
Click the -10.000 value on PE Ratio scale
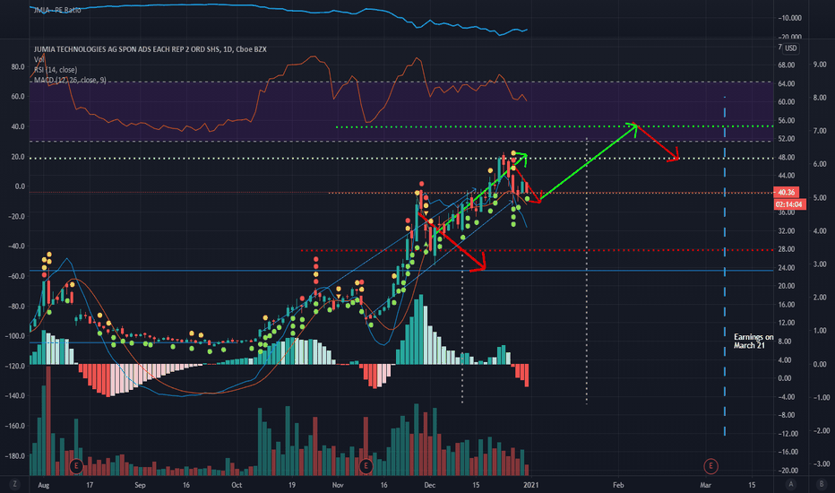coord(789,18)
